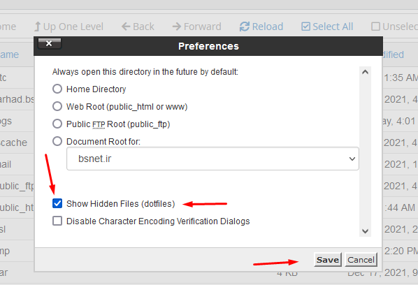The width and height of the screenshot is (418, 285).
Task: Uncheck Show Hidden Files (dotfiles) checkbox
Action: (x=57, y=203)
